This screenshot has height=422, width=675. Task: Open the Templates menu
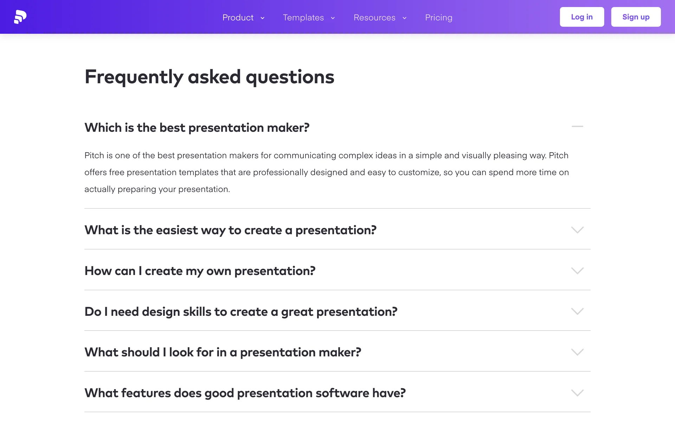tap(303, 18)
